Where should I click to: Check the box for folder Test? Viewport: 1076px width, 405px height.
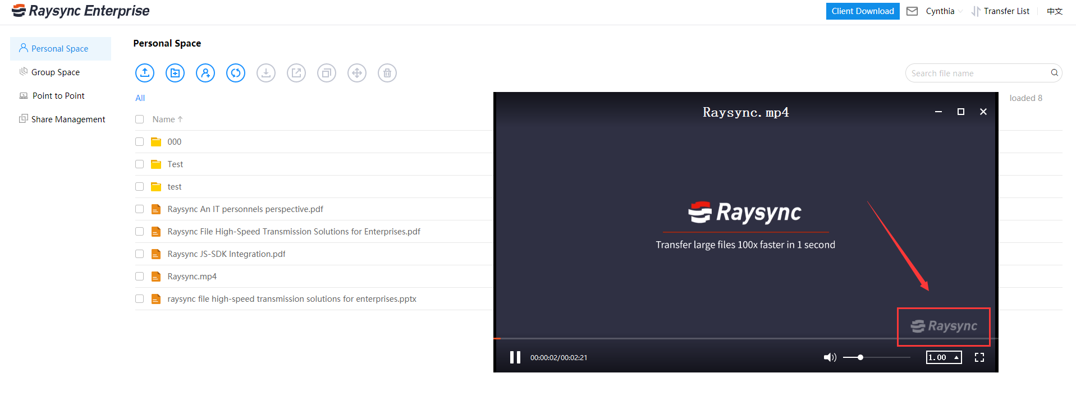click(x=139, y=164)
